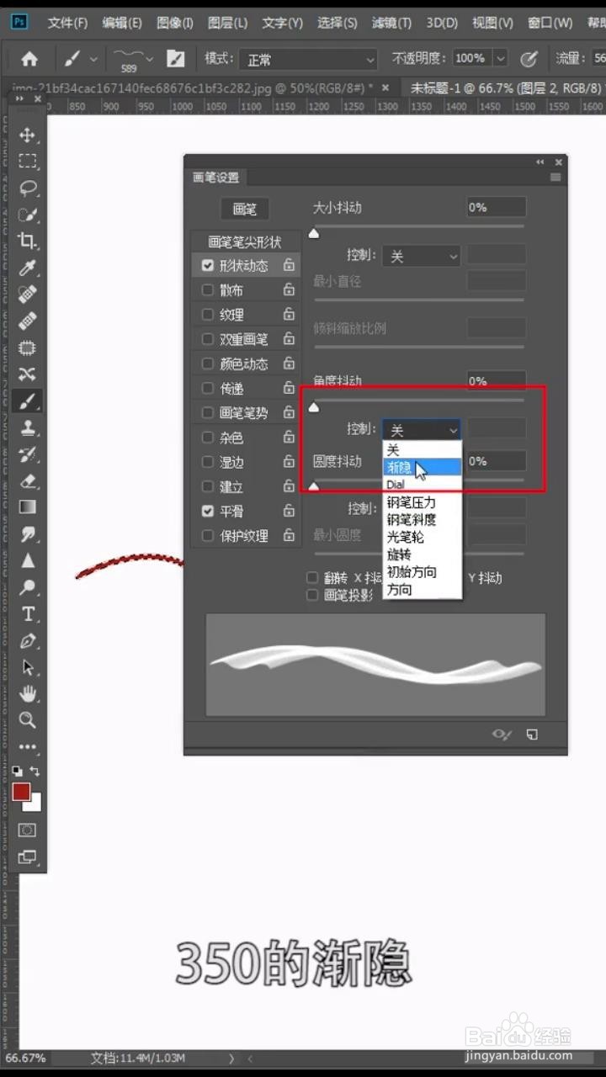
Task: Select the Gradient tool
Action: 28,507
